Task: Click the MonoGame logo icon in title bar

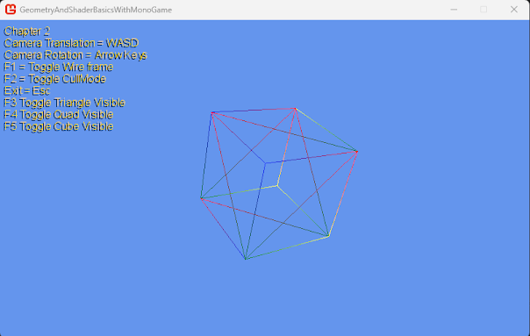Action: point(11,10)
